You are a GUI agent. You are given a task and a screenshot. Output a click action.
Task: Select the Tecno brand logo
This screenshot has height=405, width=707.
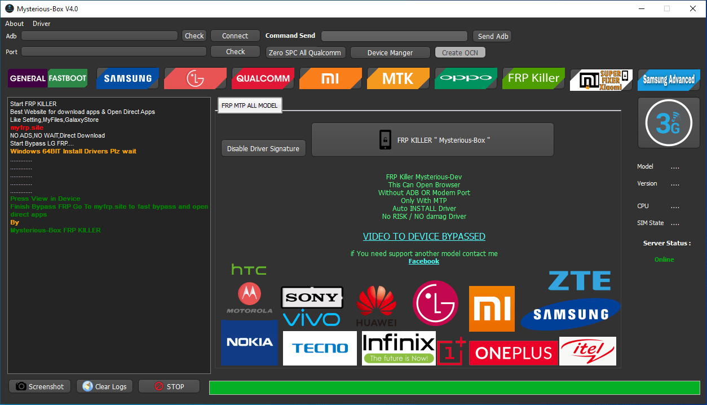pyautogui.click(x=320, y=349)
